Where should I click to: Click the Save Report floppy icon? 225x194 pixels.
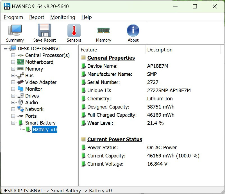[44, 30]
